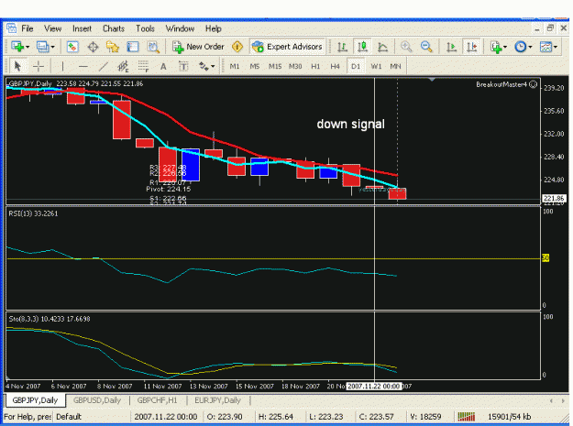The height and width of the screenshot is (426, 573).
Task: Click the yellow diamond icon
Action: pos(237,47)
